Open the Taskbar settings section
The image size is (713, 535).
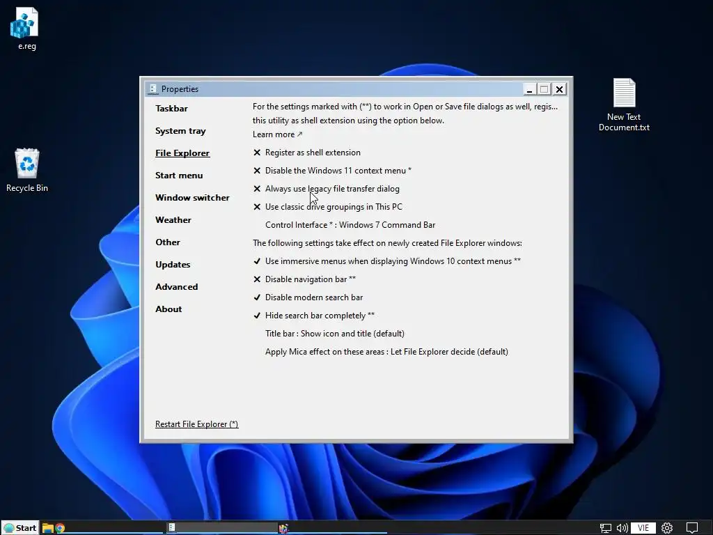pyautogui.click(x=171, y=108)
